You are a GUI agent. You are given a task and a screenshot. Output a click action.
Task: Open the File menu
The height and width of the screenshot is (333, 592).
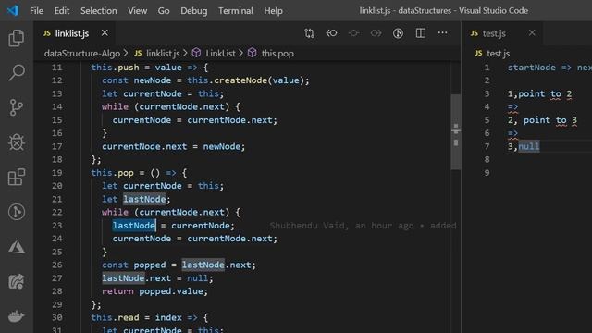tap(37, 10)
